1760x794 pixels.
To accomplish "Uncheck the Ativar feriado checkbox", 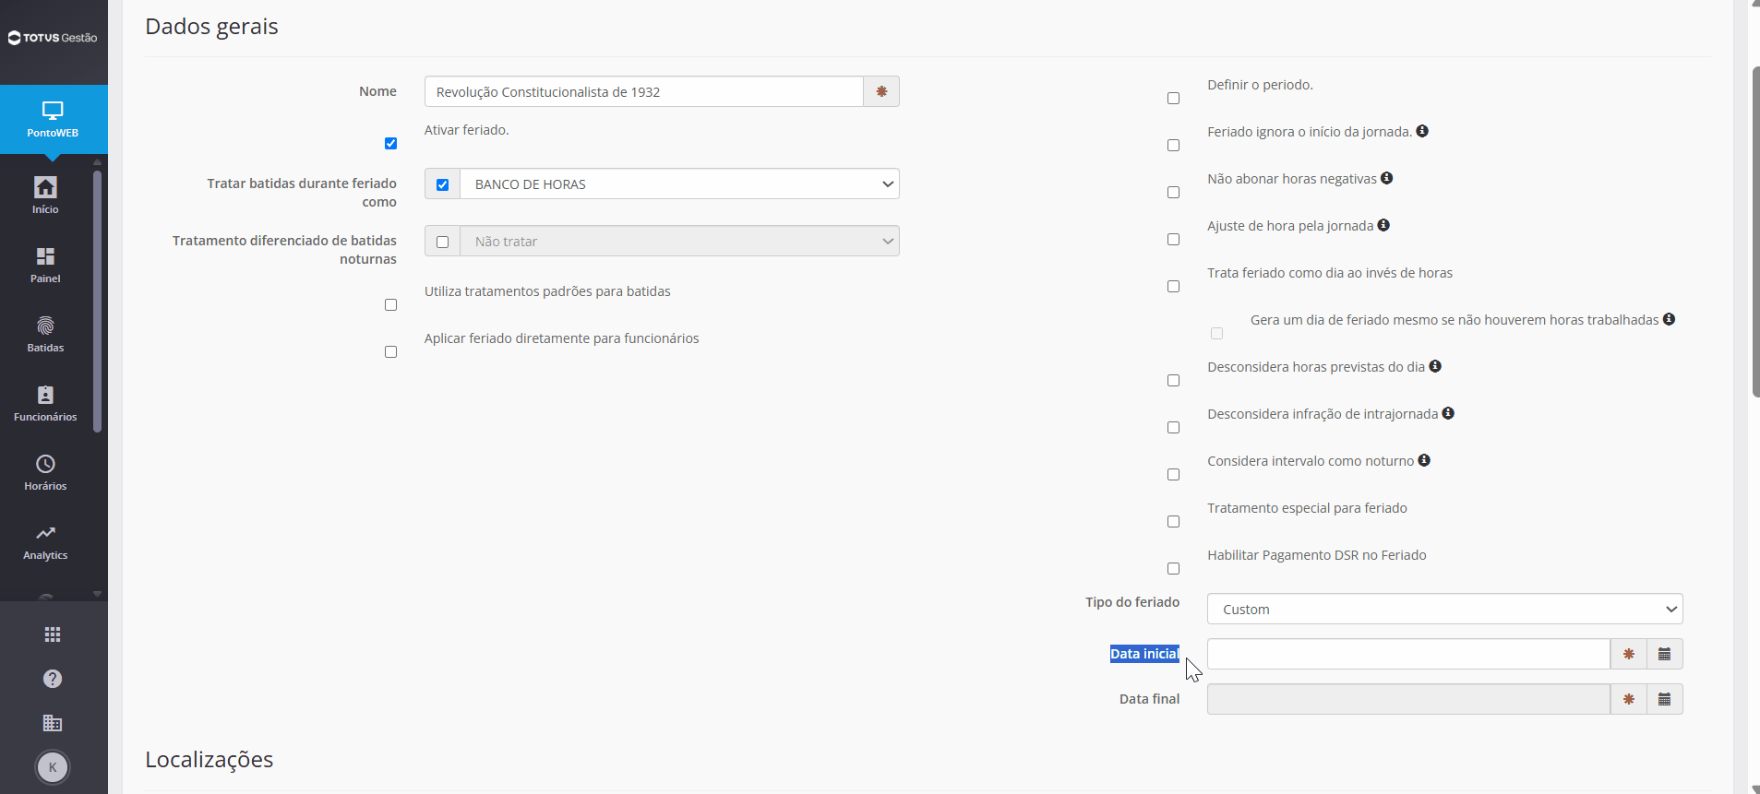I will click(391, 143).
